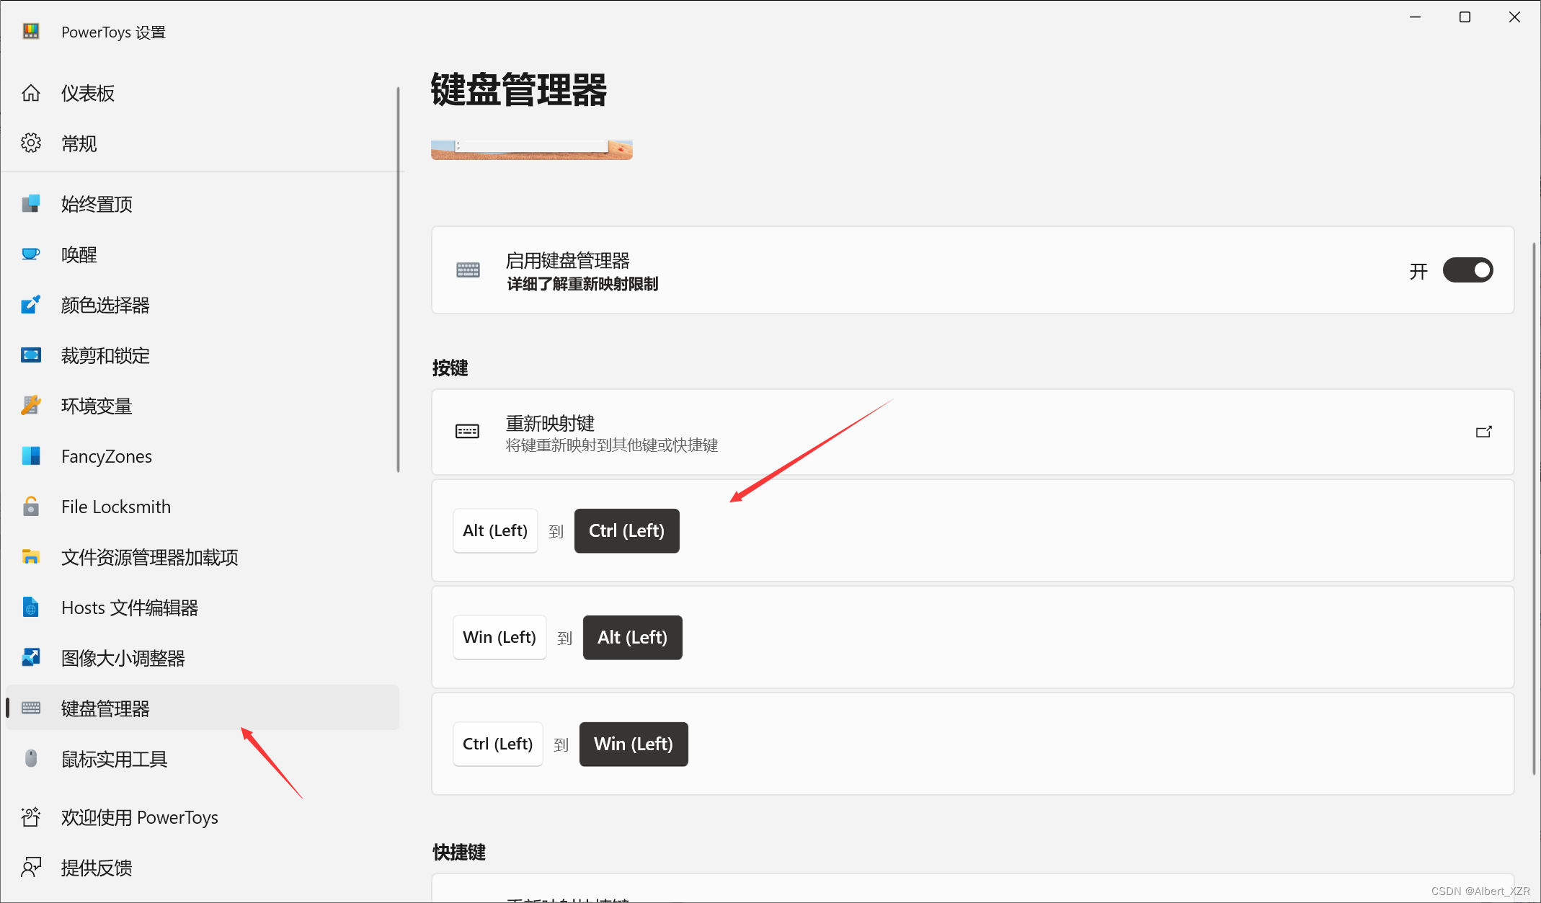The width and height of the screenshot is (1541, 903).
Task: Click the 详细了解重新映射键限制 link
Action: pos(582,285)
